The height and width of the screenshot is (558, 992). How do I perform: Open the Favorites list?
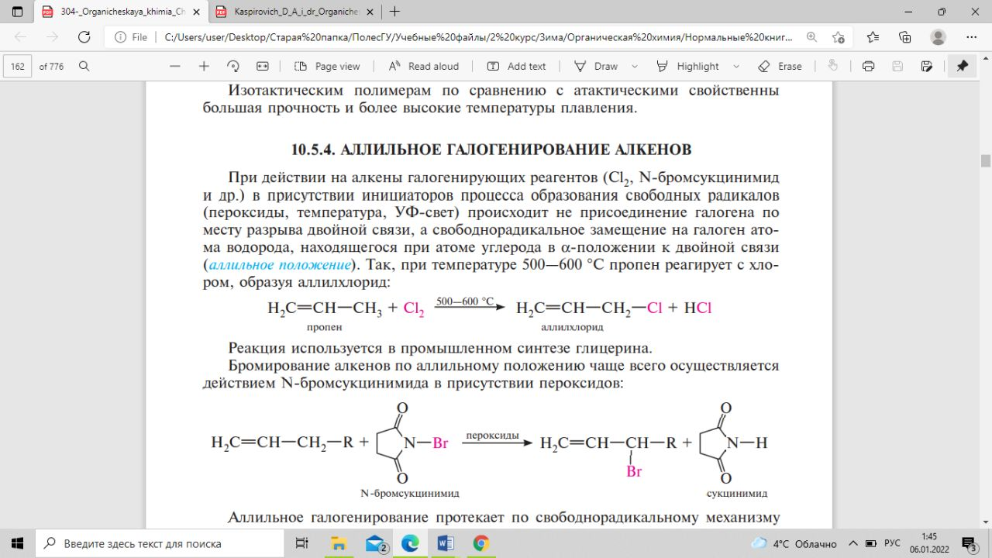[x=873, y=36]
